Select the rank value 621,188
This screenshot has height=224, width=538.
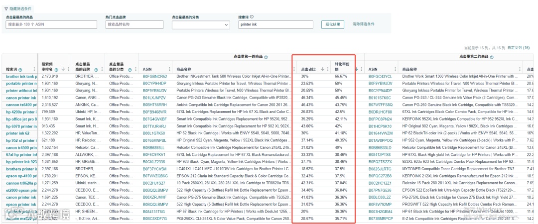coord(48,140)
